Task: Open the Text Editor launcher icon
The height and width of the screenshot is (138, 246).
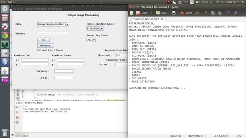Action: pos(5,53)
